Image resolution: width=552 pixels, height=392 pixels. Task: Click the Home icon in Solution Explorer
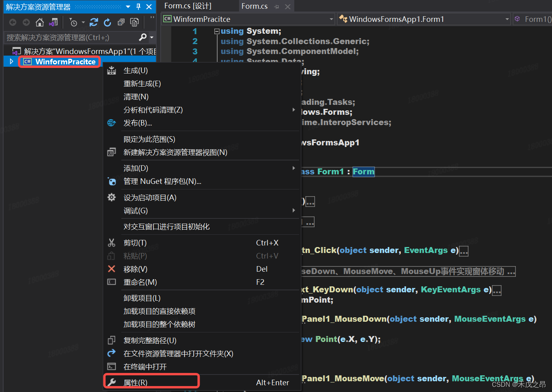point(39,22)
